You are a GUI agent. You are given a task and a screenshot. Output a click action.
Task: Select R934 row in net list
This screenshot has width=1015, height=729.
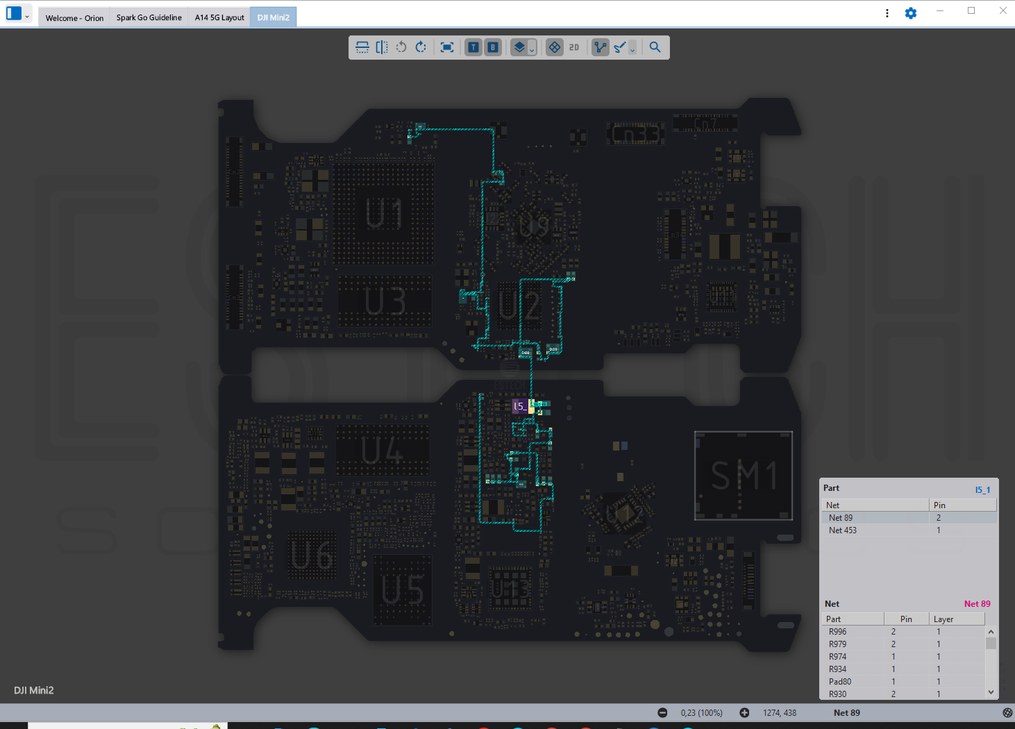(x=903, y=669)
